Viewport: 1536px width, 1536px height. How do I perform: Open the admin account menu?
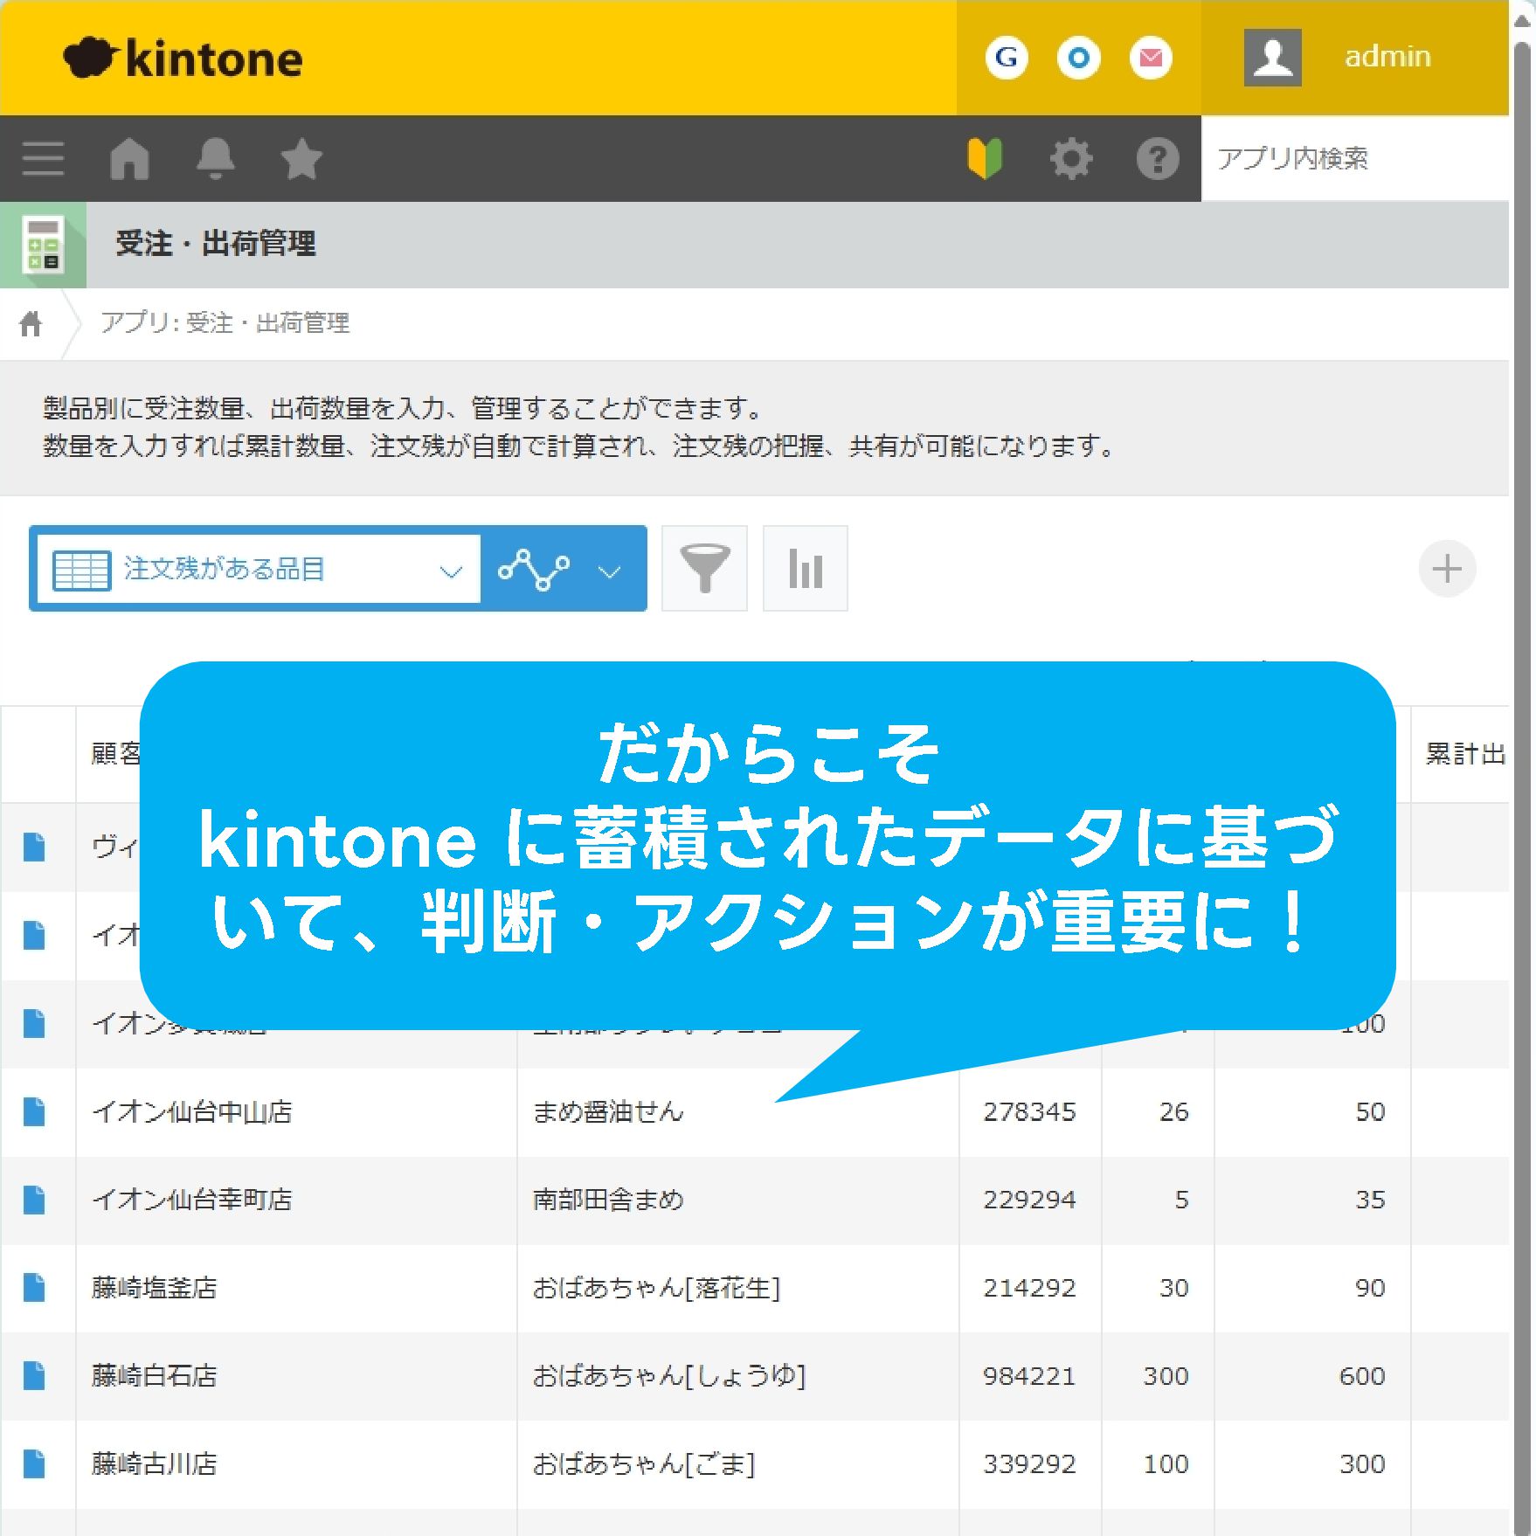click(1387, 57)
